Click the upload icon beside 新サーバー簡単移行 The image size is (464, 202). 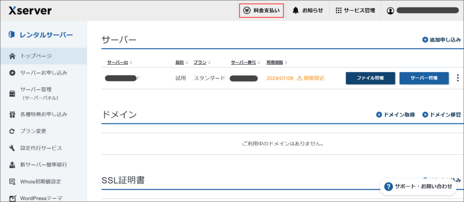12,164
